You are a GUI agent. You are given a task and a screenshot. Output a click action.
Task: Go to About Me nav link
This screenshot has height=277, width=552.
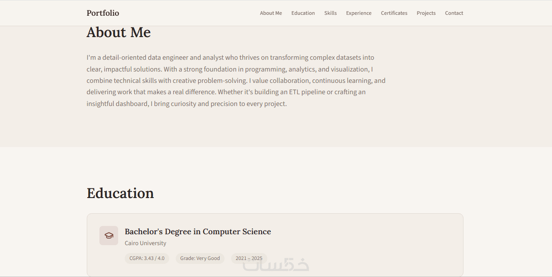pyautogui.click(x=271, y=13)
